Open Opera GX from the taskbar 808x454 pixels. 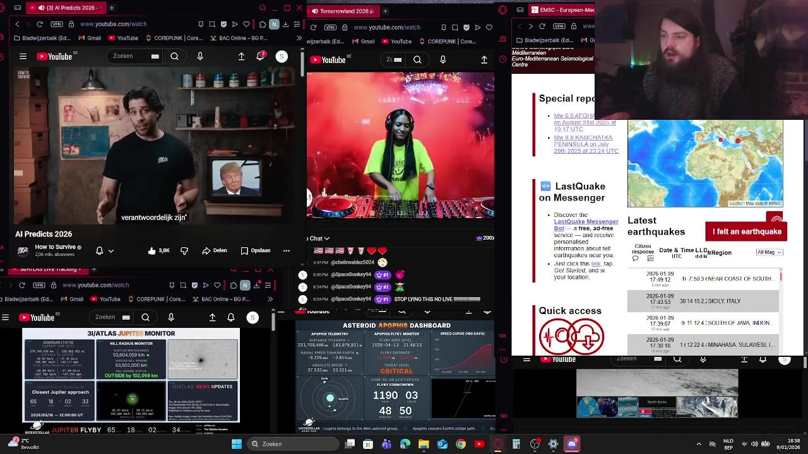tap(498, 444)
